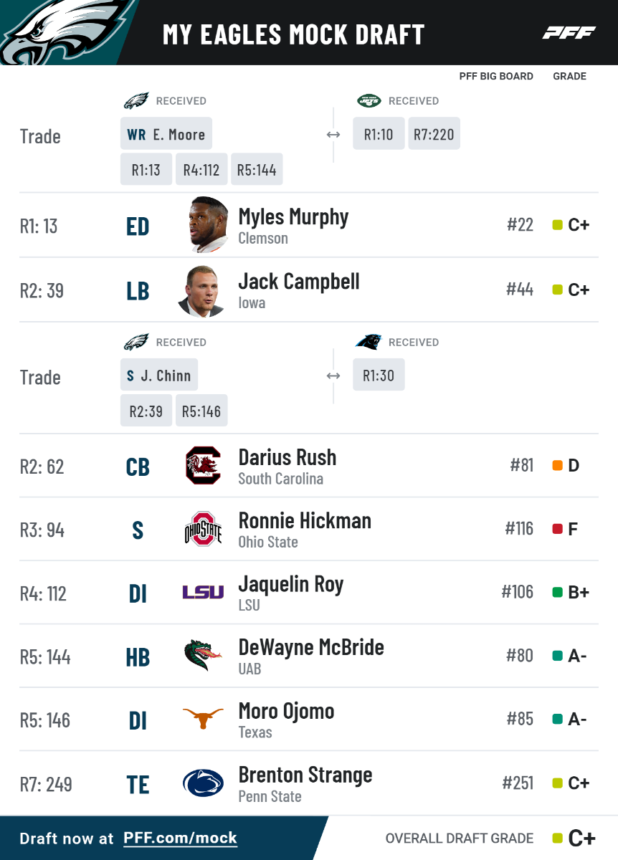Click the Ohio State logo
Screen dimensions: 618x860
203,530
